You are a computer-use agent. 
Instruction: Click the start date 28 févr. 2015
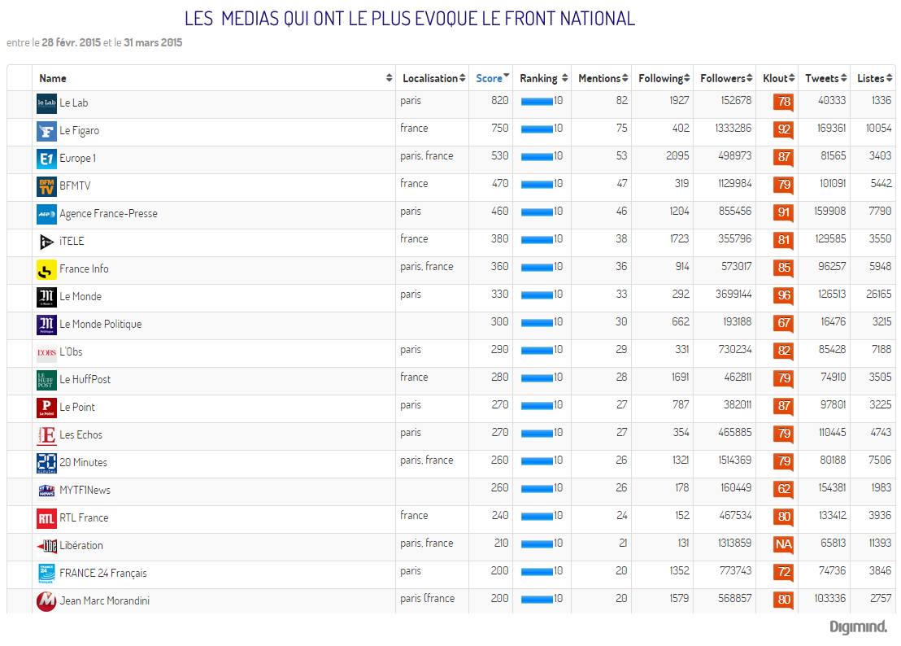[72, 42]
